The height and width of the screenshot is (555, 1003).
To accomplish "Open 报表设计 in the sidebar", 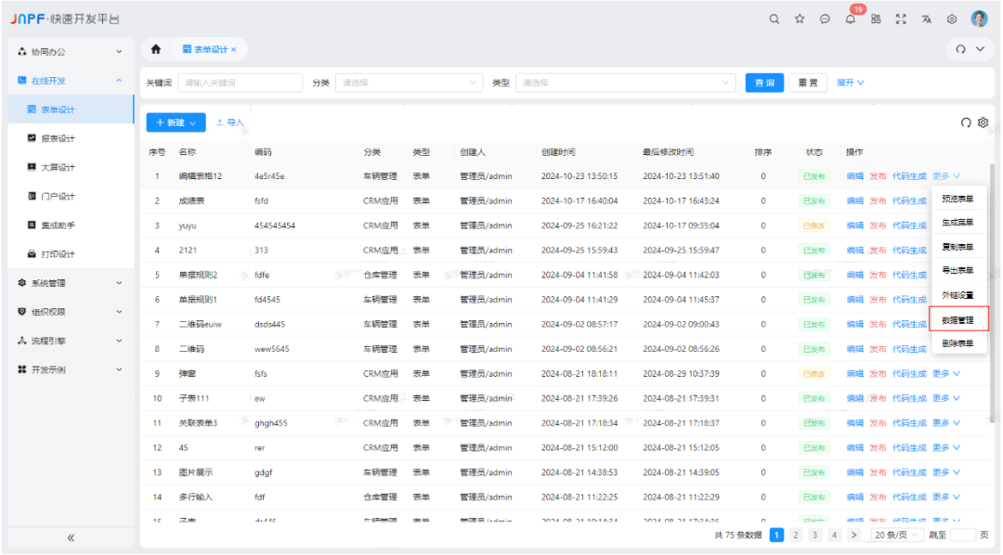I will 71,138.
